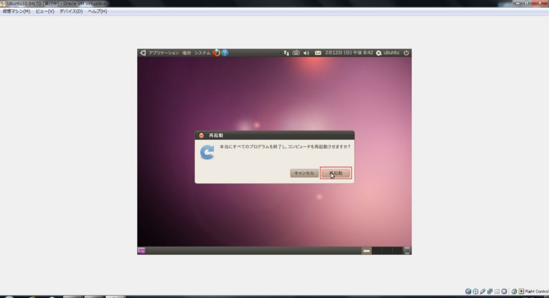Open the ヘルプ(H) menu

pyautogui.click(x=97, y=11)
